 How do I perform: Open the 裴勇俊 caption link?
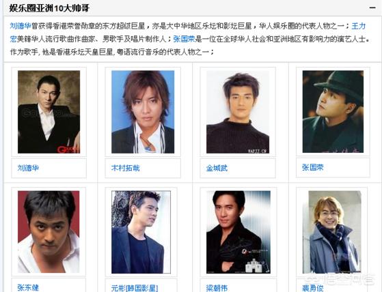pyautogui.click(x=313, y=289)
